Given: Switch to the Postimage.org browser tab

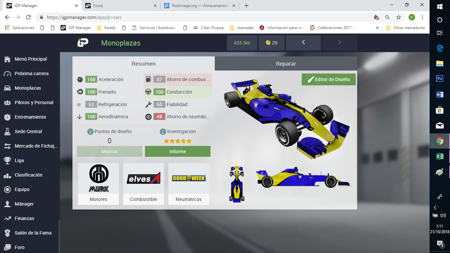Looking at the screenshot, I should [x=200, y=6].
